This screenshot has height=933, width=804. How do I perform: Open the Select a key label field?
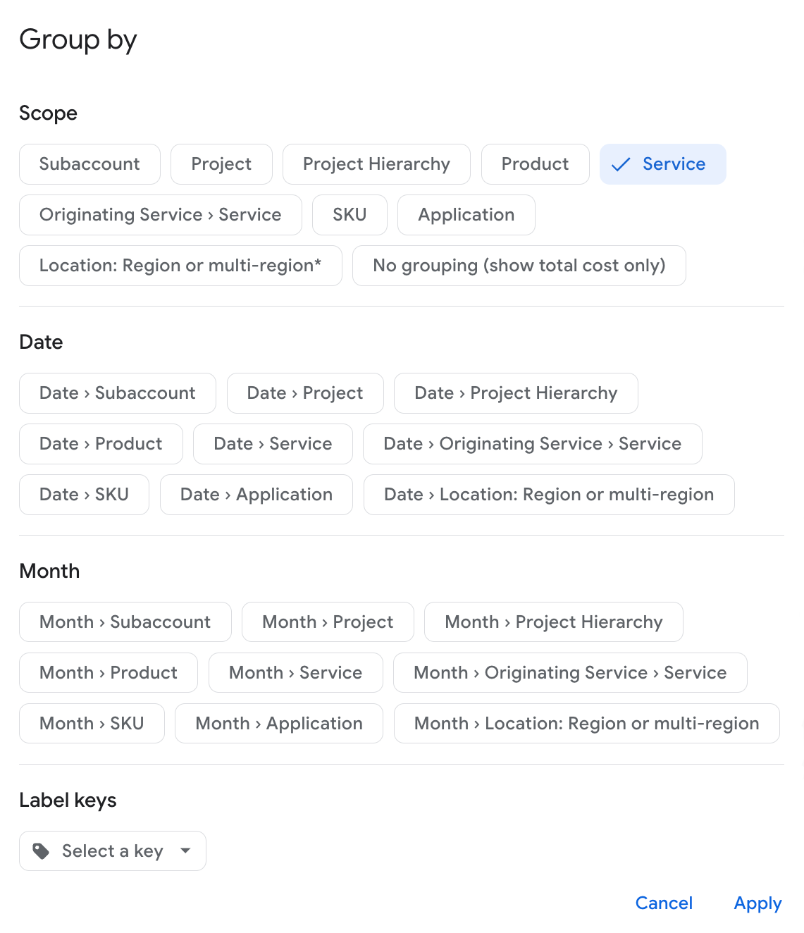point(113,851)
